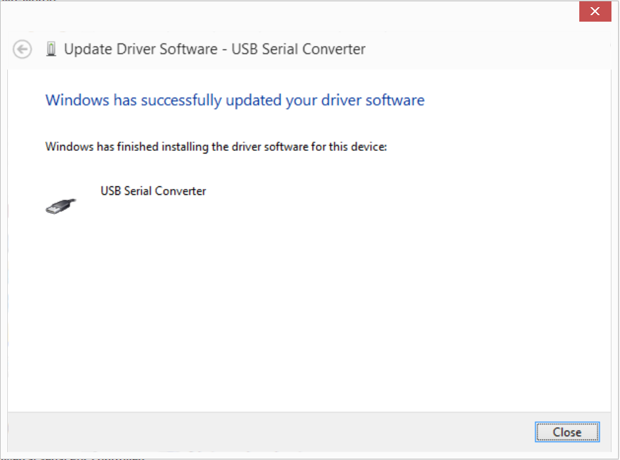Click the word 'Windows' starting the blue heading

pyautogui.click(x=77, y=100)
